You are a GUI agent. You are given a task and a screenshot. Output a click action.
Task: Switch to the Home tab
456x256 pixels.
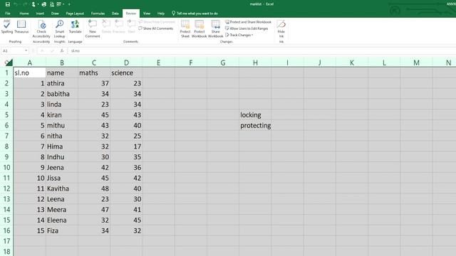point(24,14)
